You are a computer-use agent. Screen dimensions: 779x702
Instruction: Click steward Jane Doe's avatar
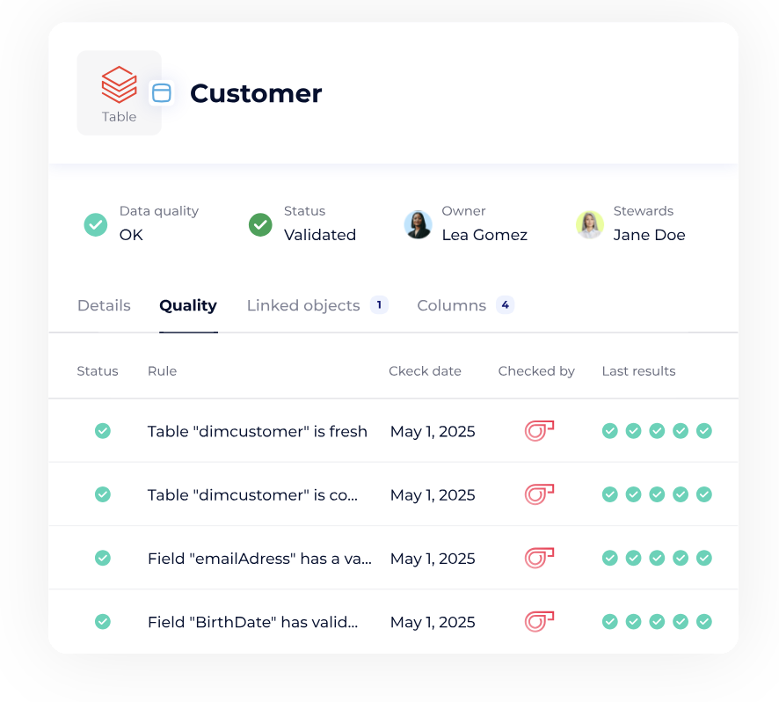589,224
